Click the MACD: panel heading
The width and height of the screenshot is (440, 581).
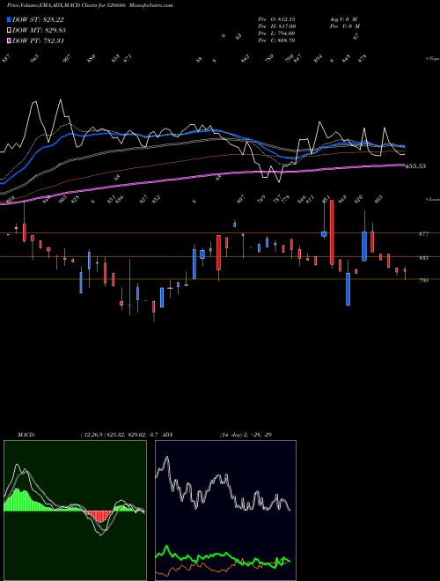[26, 435]
